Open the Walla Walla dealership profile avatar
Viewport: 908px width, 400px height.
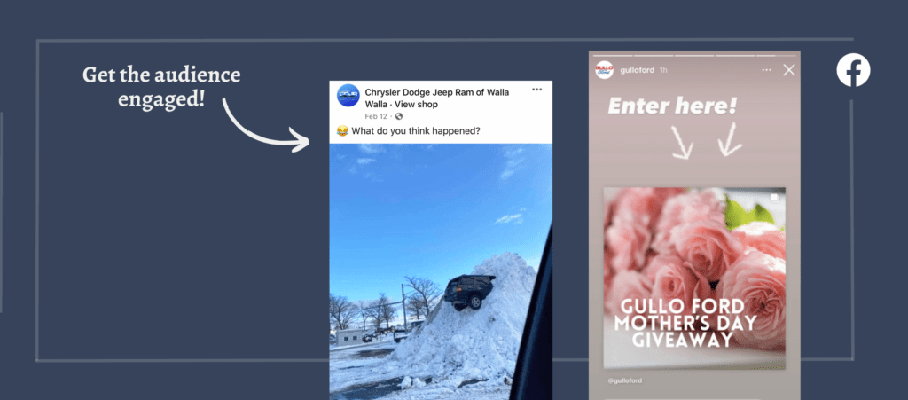(x=348, y=96)
